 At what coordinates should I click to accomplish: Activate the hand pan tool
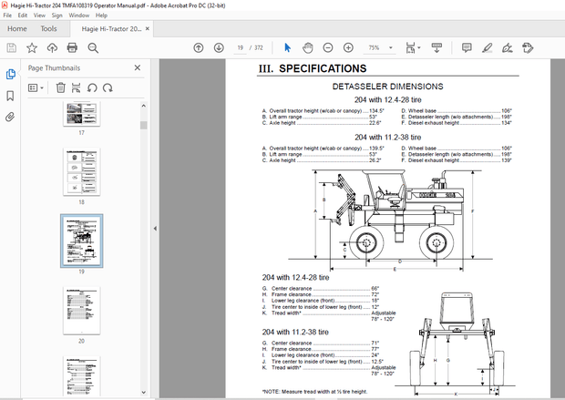[307, 47]
